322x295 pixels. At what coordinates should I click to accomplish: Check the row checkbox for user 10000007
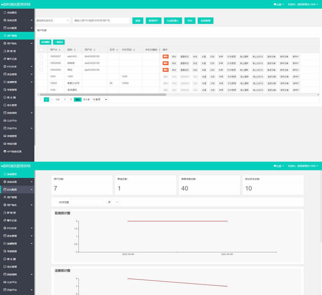click(x=41, y=56)
